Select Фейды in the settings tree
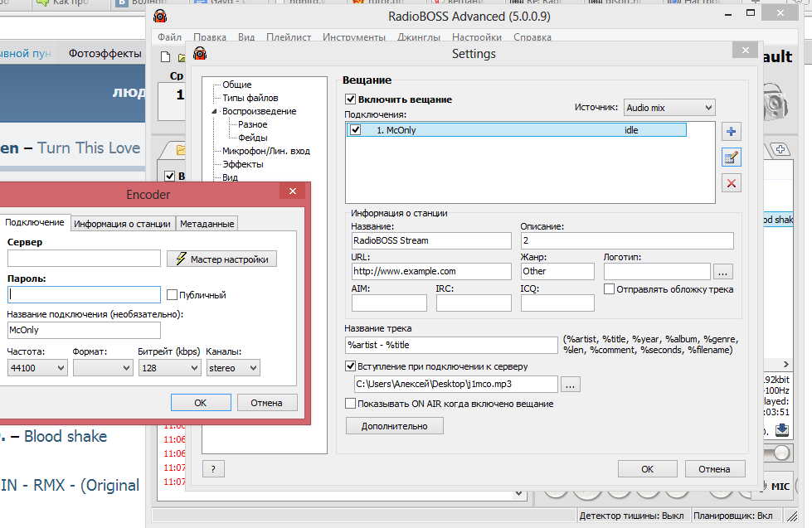 click(x=253, y=138)
